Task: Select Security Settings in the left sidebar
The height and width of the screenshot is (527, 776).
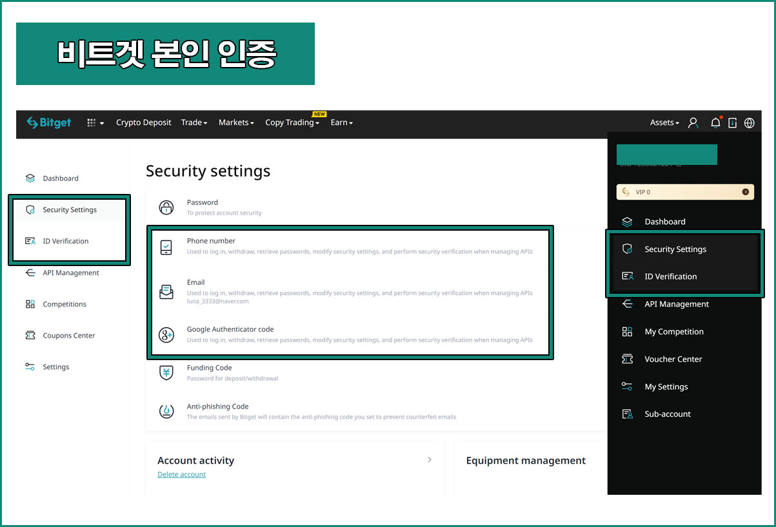Action: click(70, 210)
